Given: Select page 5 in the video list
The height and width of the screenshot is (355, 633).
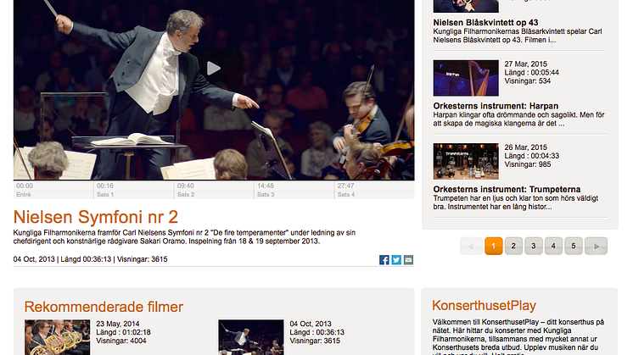Looking at the screenshot, I should [574, 247].
